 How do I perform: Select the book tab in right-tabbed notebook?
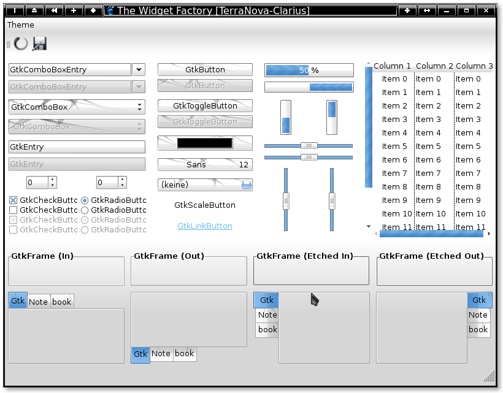click(478, 329)
